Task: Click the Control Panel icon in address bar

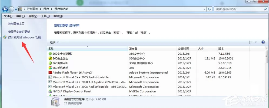Action: [x=20, y=9]
